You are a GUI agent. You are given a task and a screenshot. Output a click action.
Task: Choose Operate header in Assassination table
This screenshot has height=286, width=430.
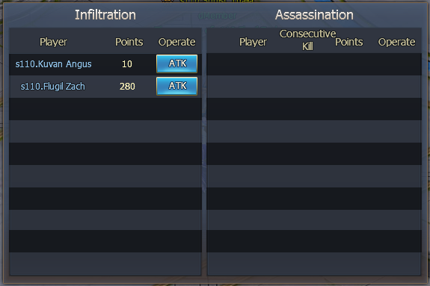397,42
